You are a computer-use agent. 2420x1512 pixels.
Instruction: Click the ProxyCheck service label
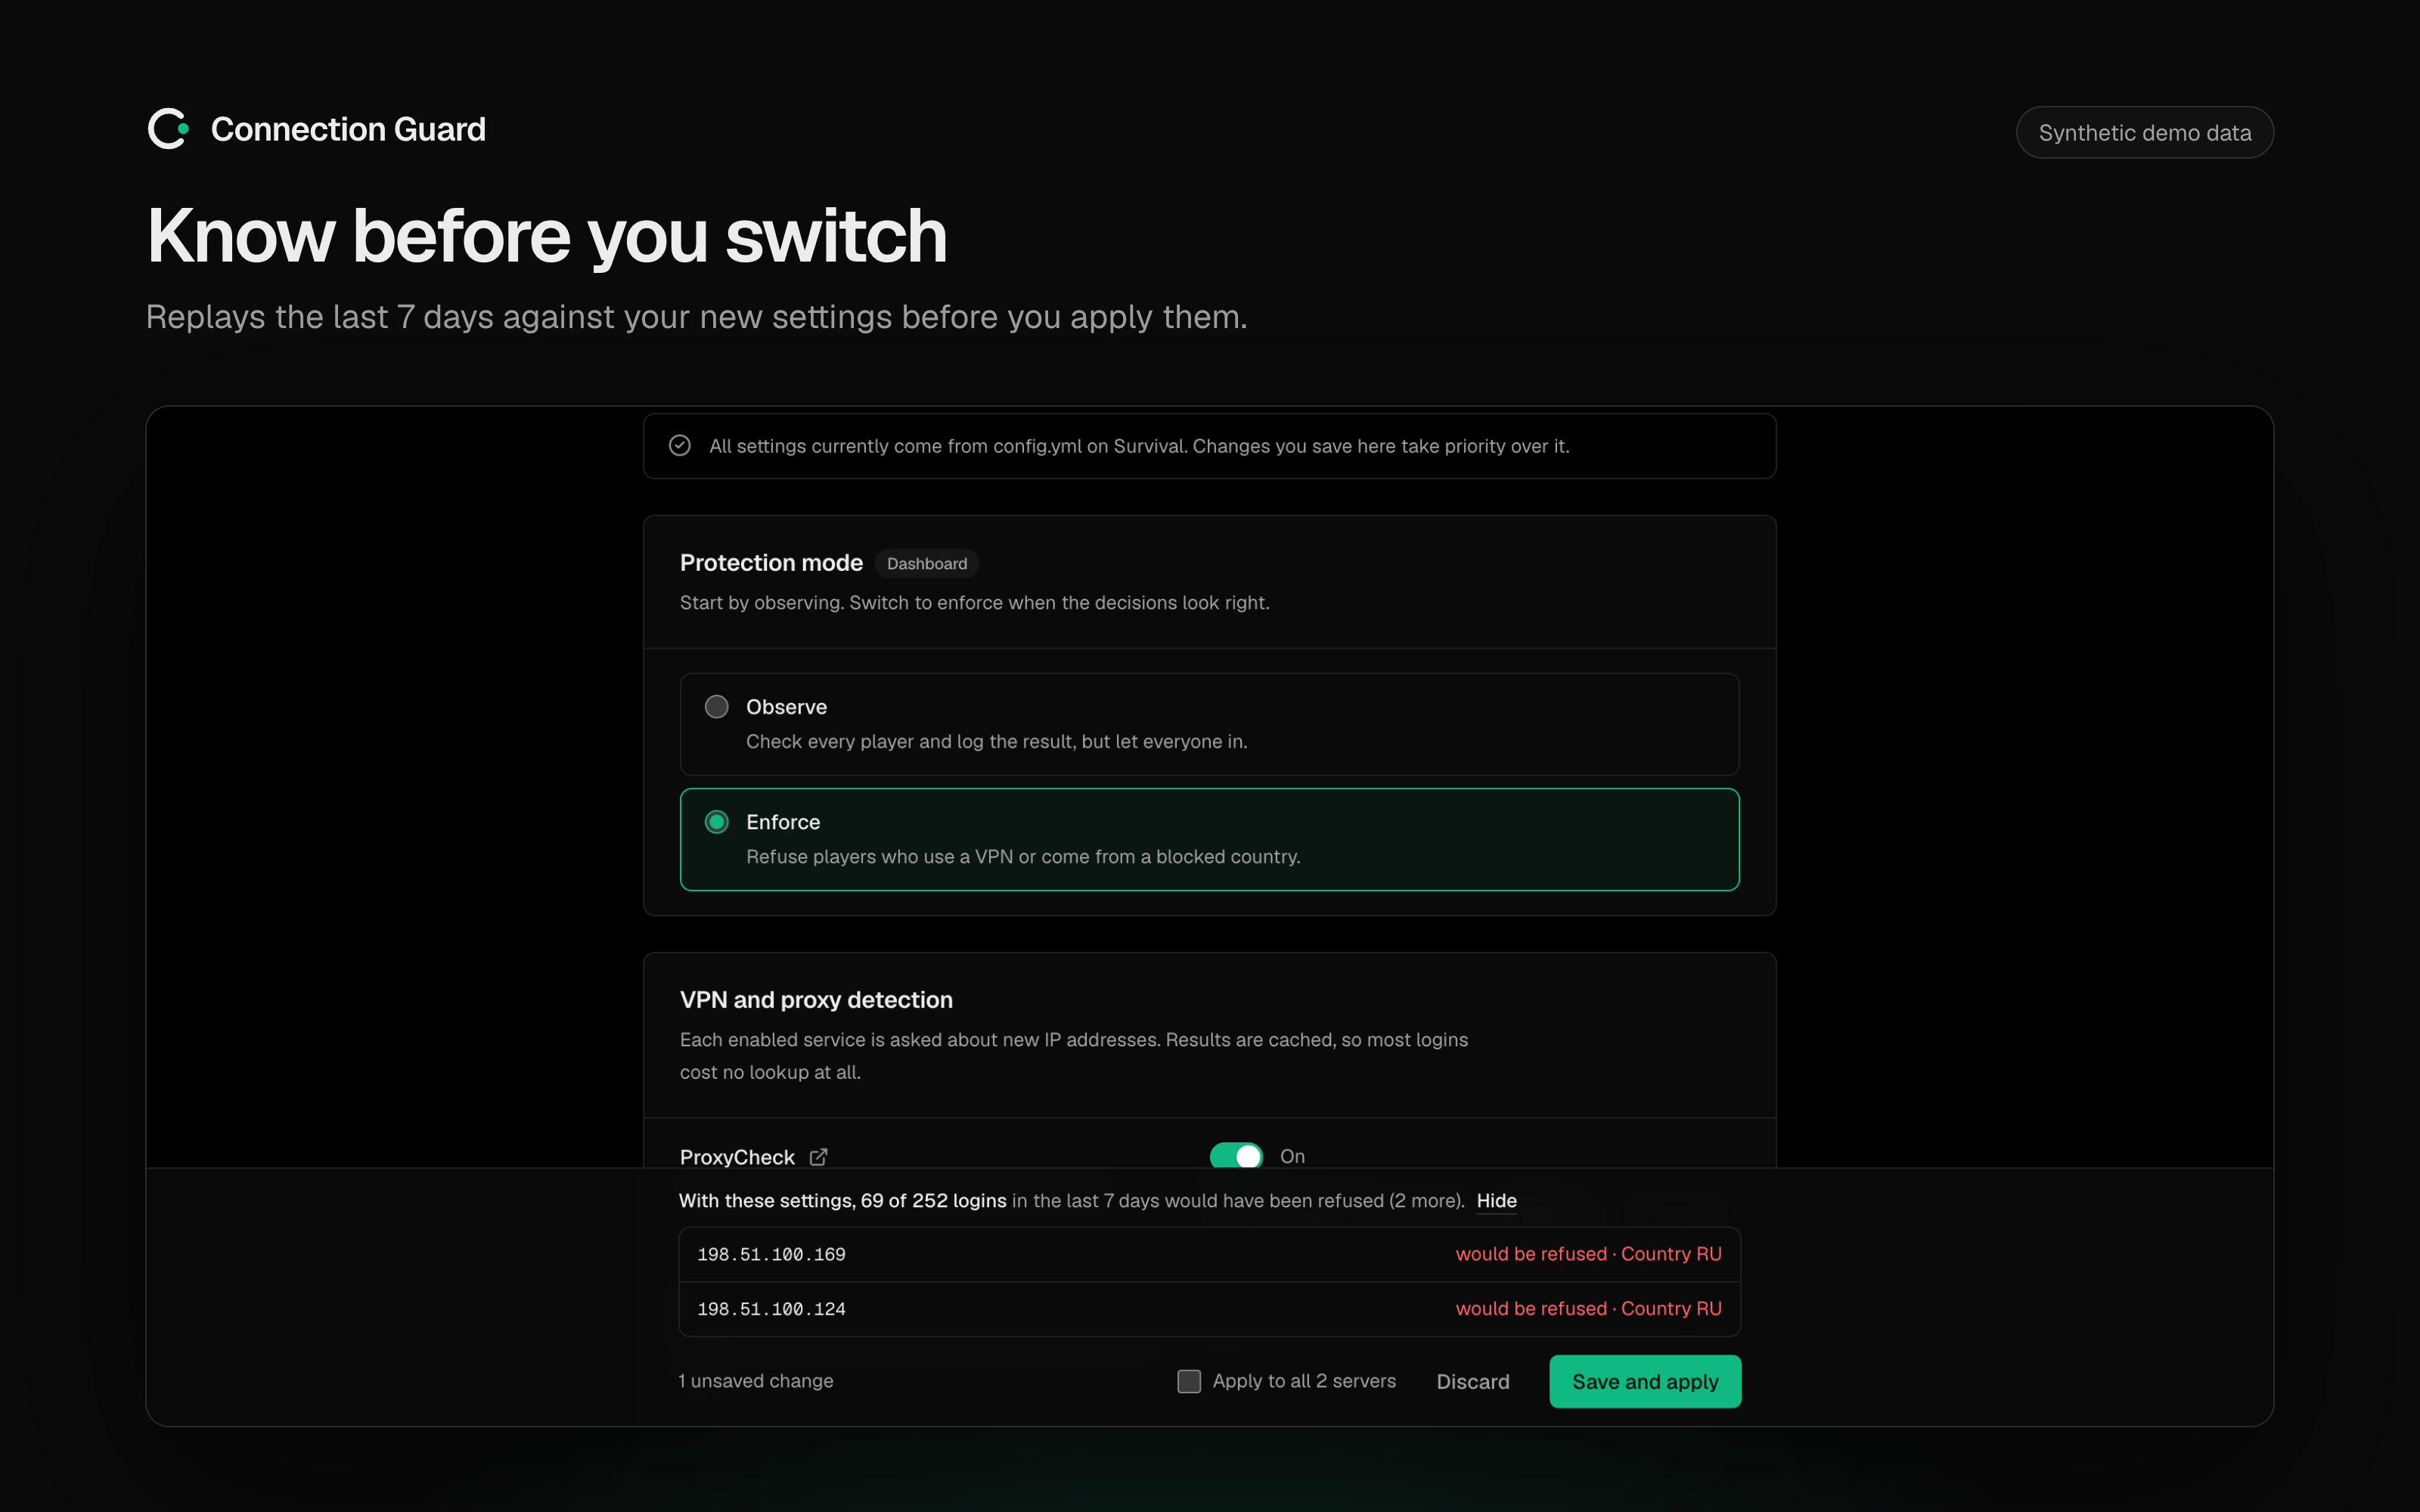tap(737, 1157)
